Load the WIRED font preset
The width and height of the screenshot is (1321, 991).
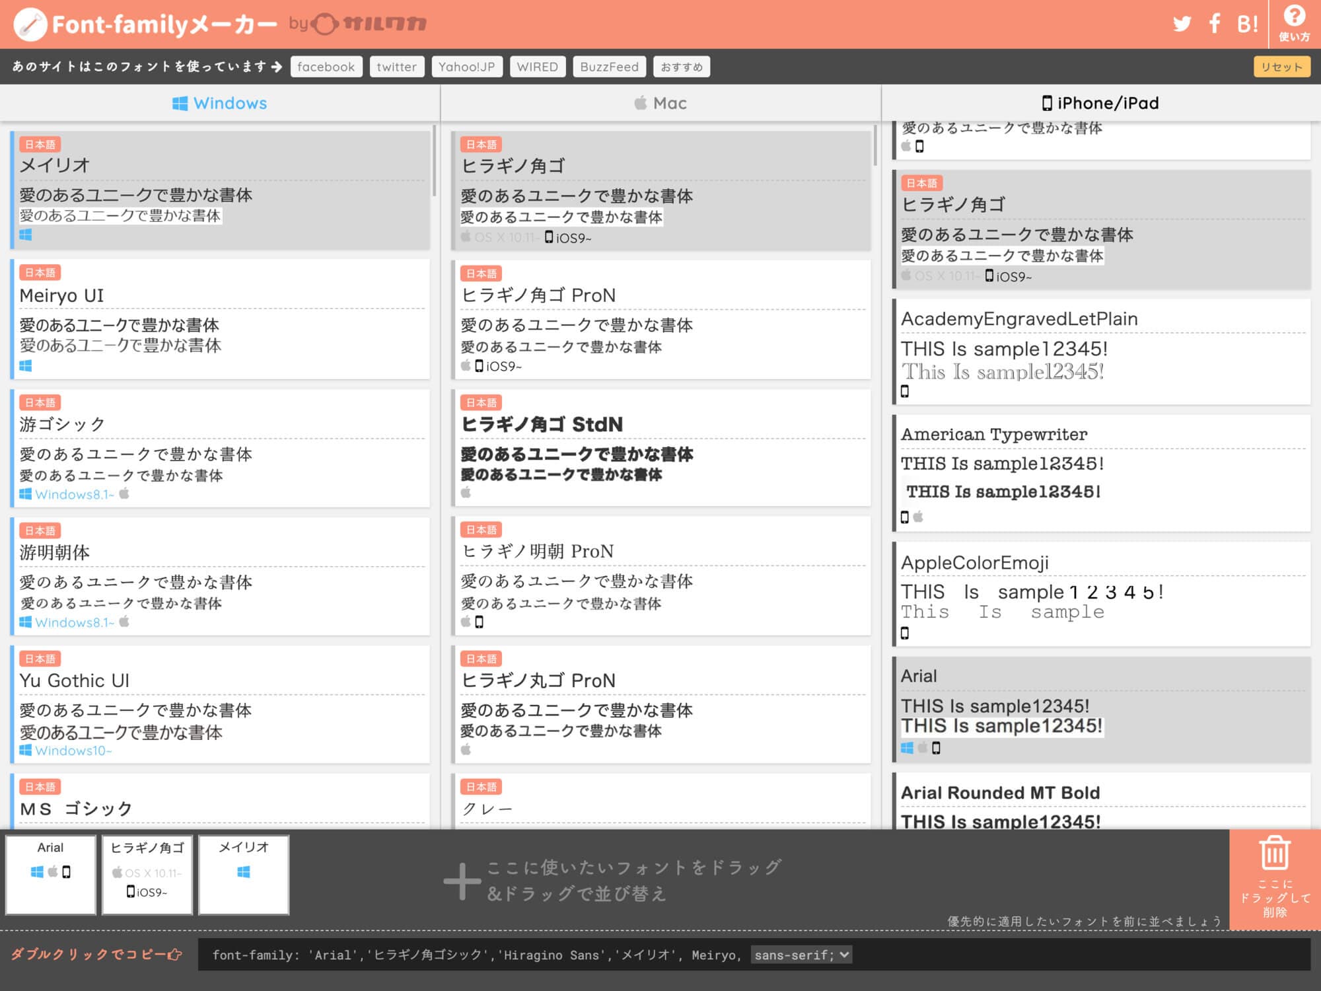(538, 67)
